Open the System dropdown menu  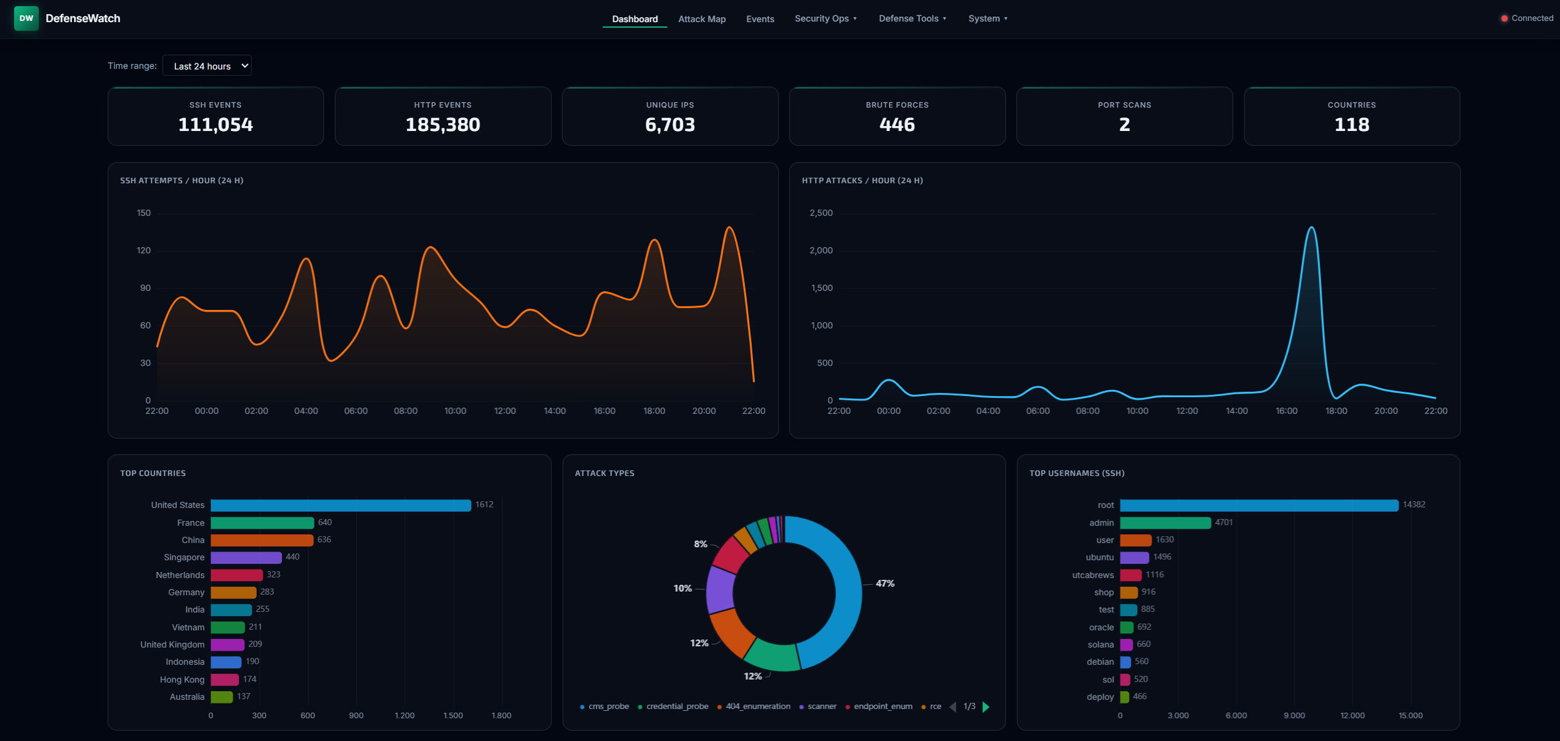987,18
